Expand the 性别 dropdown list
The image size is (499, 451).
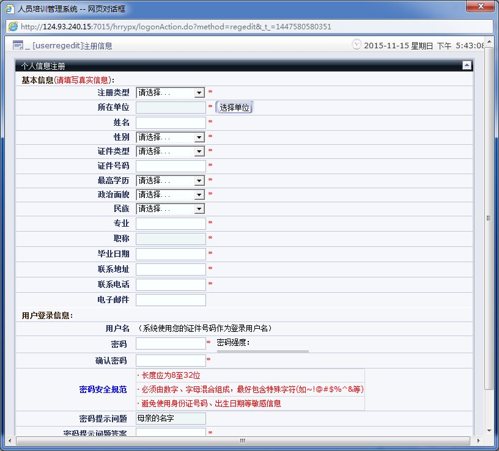click(170, 137)
